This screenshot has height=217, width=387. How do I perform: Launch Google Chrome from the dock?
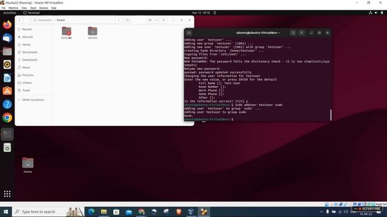click(x=7, y=118)
